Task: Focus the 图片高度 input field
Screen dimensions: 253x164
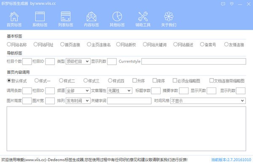Action: 27,101
